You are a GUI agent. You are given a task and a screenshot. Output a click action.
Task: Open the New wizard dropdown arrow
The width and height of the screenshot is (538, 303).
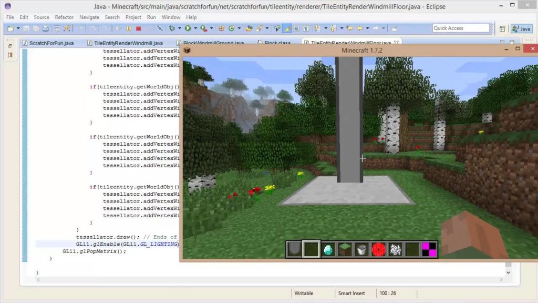tap(18, 28)
